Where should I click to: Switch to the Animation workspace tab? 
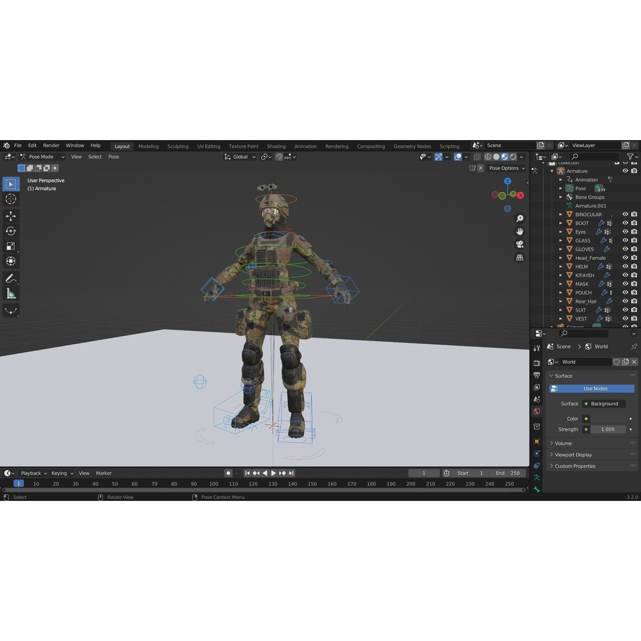[306, 147]
